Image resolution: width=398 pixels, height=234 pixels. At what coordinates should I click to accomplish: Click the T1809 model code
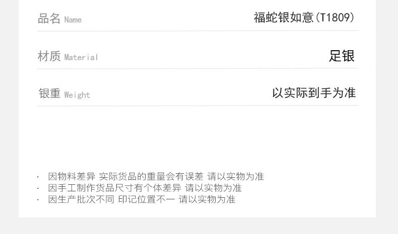(x=335, y=18)
